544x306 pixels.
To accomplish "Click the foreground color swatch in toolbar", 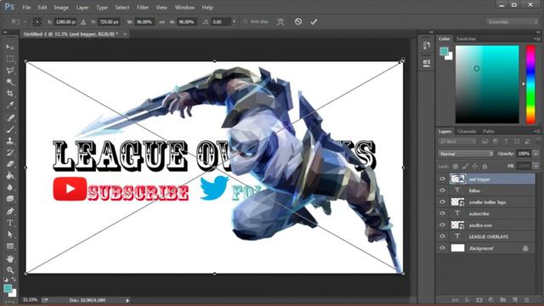I will 8,288.
